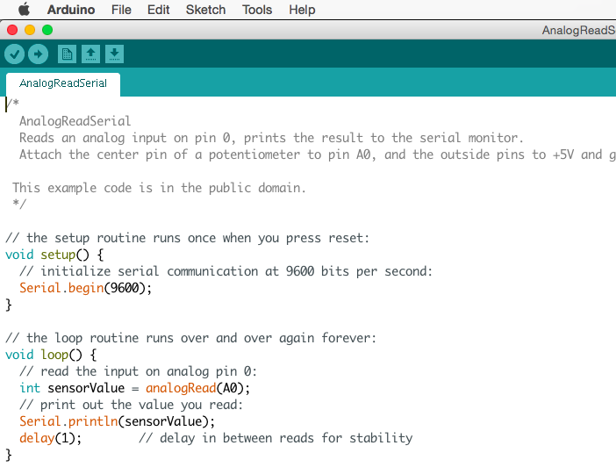The width and height of the screenshot is (616, 467).
Task: Select the AnalogReadSerial tab
Action: click(63, 83)
